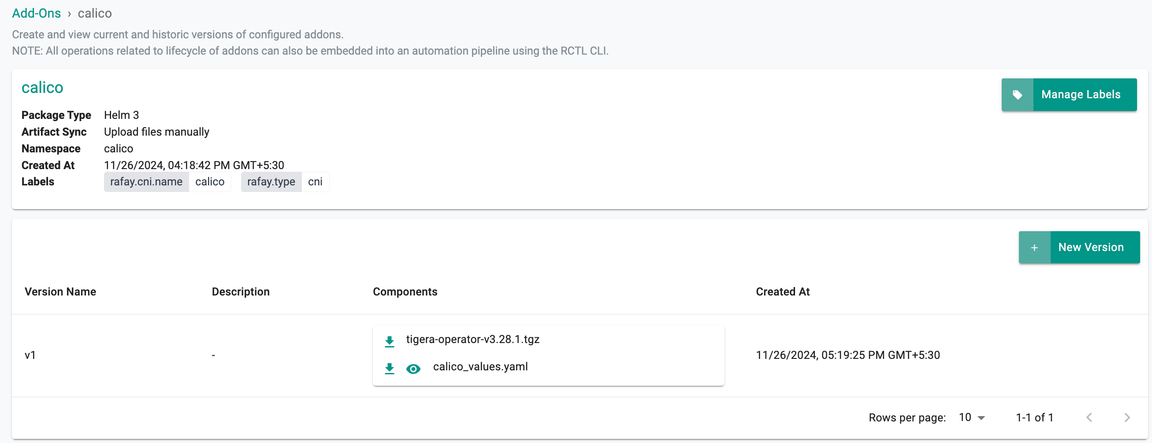The image size is (1152, 443).
Task: Go to the previous page of versions
Action: (1089, 417)
